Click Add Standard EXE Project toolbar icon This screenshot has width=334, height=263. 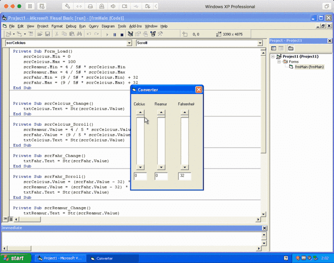(x=8, y=34)
